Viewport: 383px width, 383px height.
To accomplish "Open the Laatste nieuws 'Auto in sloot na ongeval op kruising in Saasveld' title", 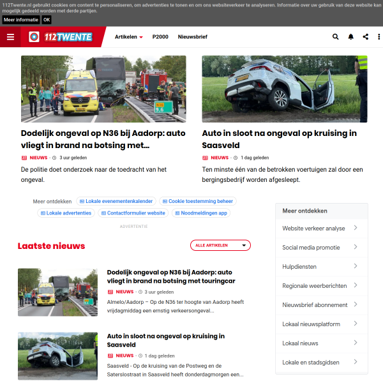I will (x=166, y=340).
